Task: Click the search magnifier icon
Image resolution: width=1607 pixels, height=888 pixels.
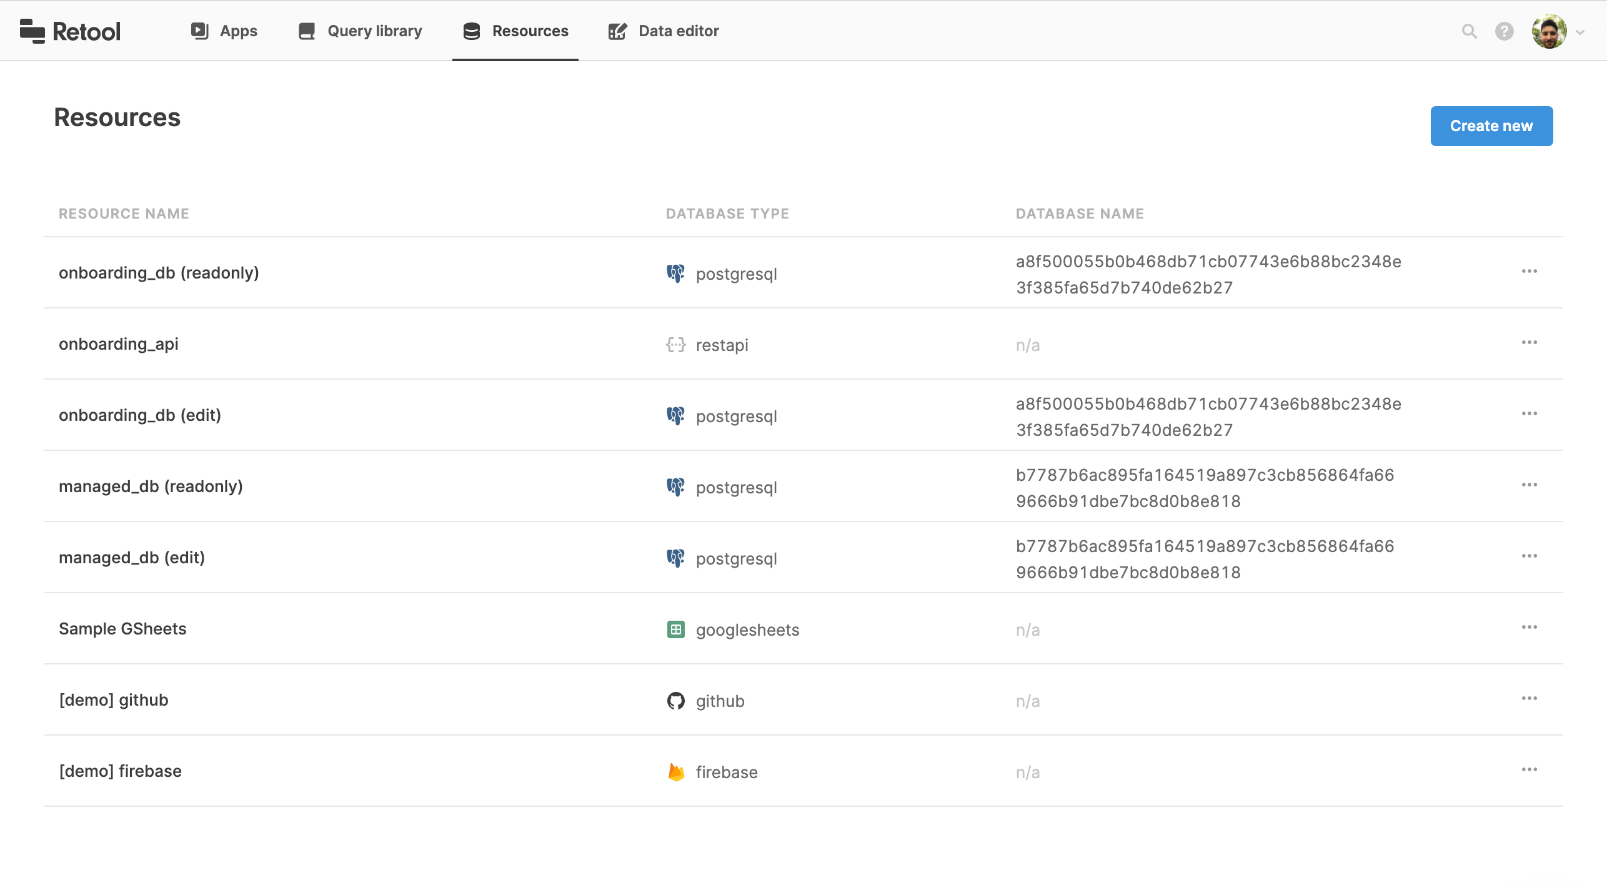Action: (x=1469, y=31)
